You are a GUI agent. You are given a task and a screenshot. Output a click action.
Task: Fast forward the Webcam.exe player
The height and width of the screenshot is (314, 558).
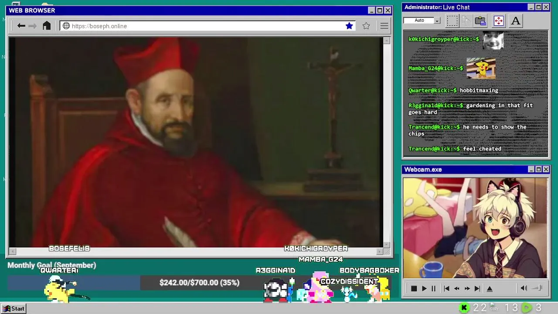pos(467,288)
